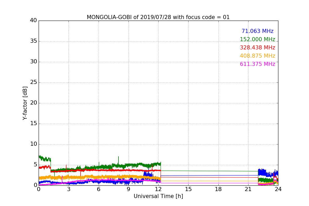Screen dimensions: 309x206
Task: Click the y-axis tick label 40
Action: pos(33,21)
